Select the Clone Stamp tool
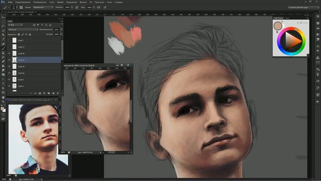The height and width of the screenshot is (181, 321). pos(3,53)
